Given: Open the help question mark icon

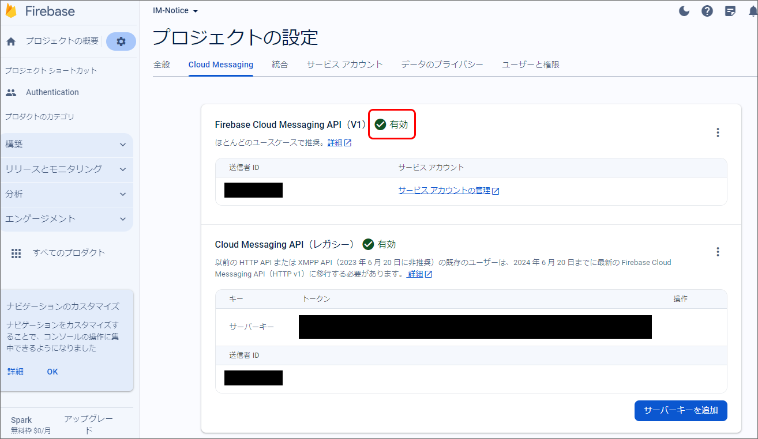Looking at the screenshot, I should pyautogui.click(x=707, y=11).
